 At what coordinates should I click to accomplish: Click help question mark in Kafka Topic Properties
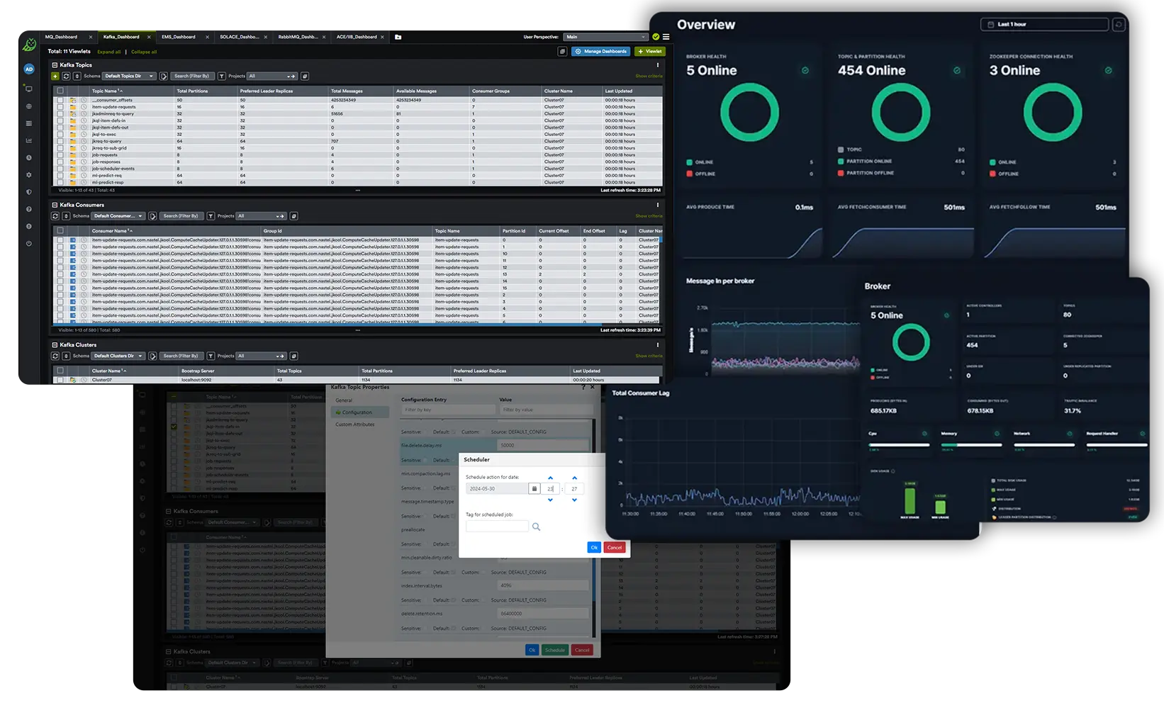tap(584, 387)
